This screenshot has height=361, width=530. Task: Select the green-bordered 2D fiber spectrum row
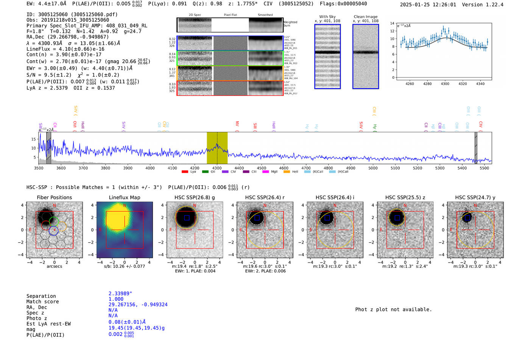click(230, 58)
